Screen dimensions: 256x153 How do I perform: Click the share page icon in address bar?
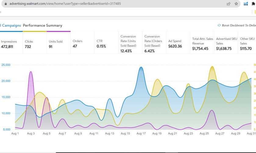click(229, 4)
